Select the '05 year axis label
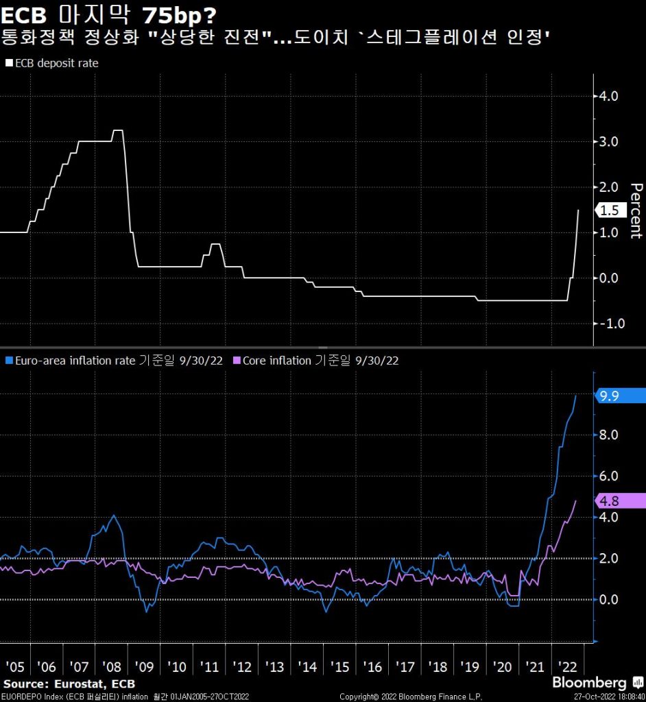 16,666
